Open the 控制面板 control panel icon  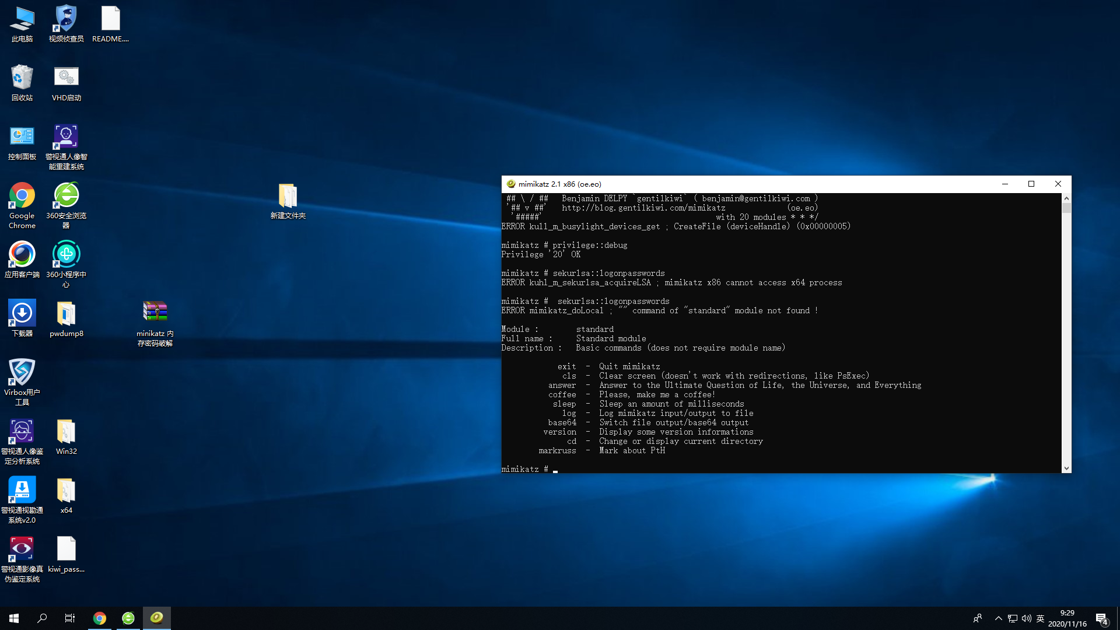point(22,137)
